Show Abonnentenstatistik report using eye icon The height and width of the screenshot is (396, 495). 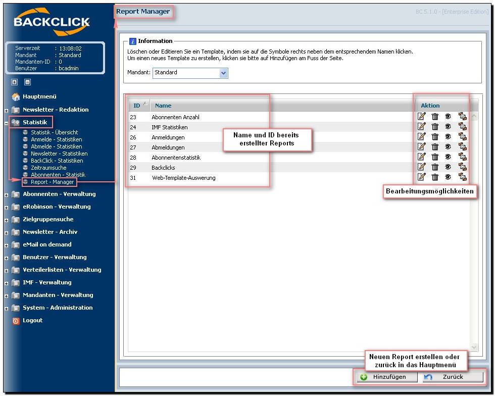(448, 157)
